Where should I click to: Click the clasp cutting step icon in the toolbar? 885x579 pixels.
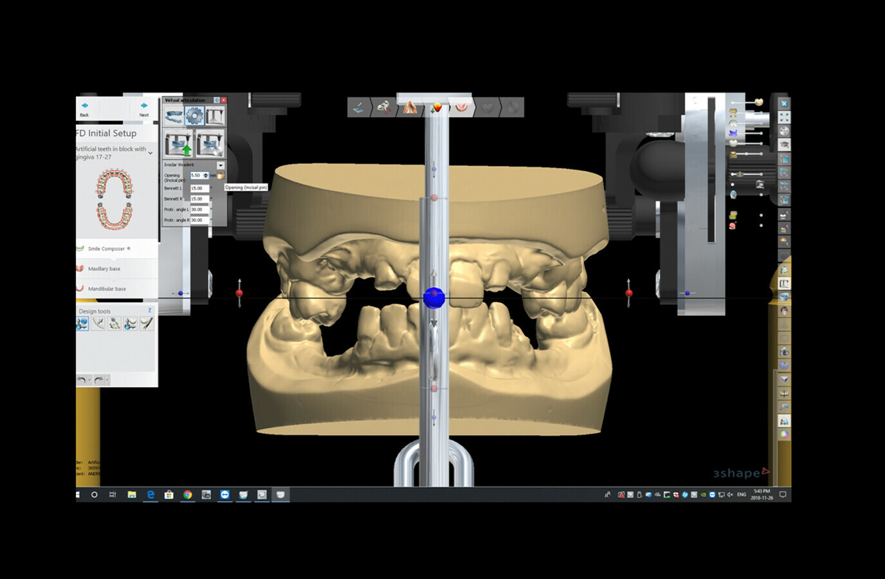tap(385, 107)
